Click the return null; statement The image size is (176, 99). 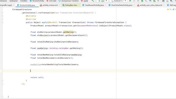click(x=37, y=78)
